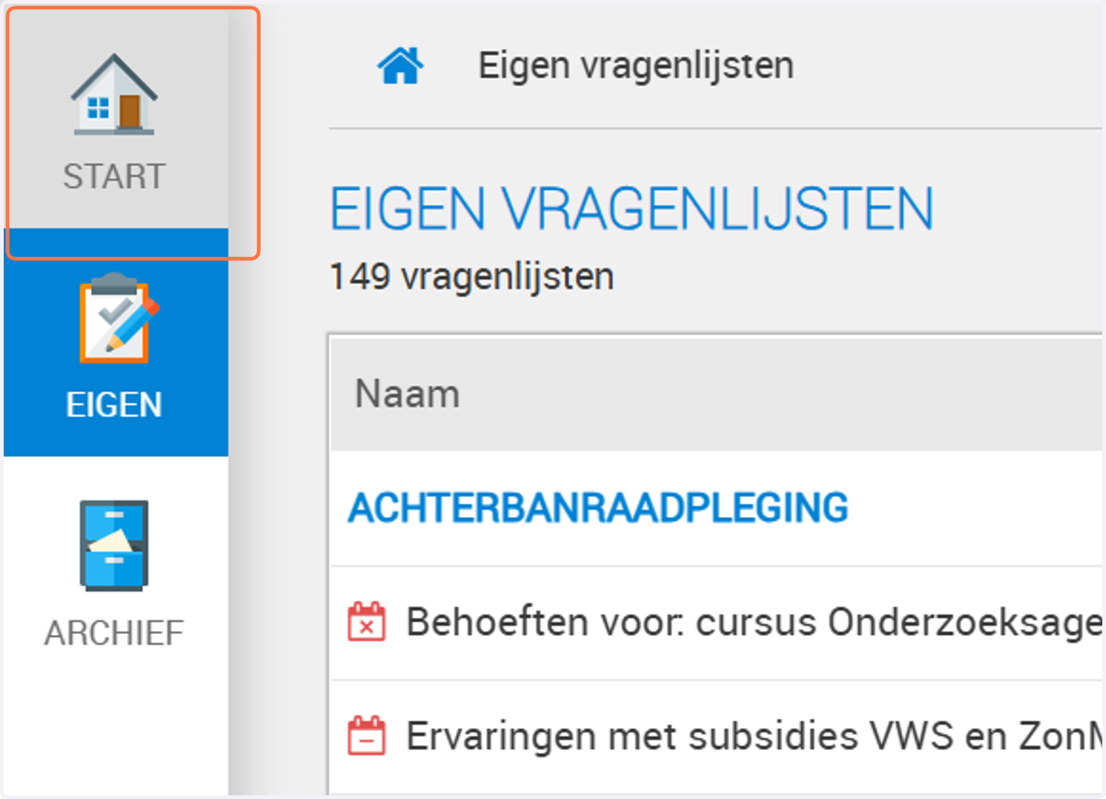Screen dimensions: 1106x799
Task: Go to the START sidebar label
Action: coord(114,176)
